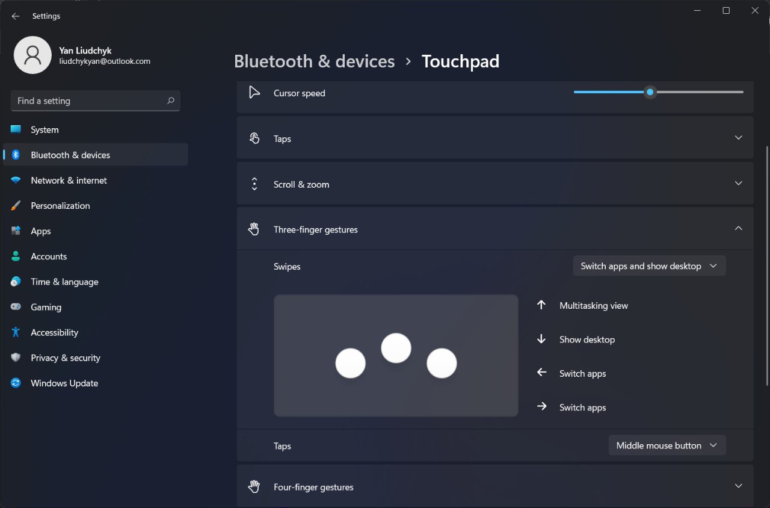Viewport: 770px width, 508px height.
Task: Click the Cursor speed slider handle
Action: coord(650,92)
